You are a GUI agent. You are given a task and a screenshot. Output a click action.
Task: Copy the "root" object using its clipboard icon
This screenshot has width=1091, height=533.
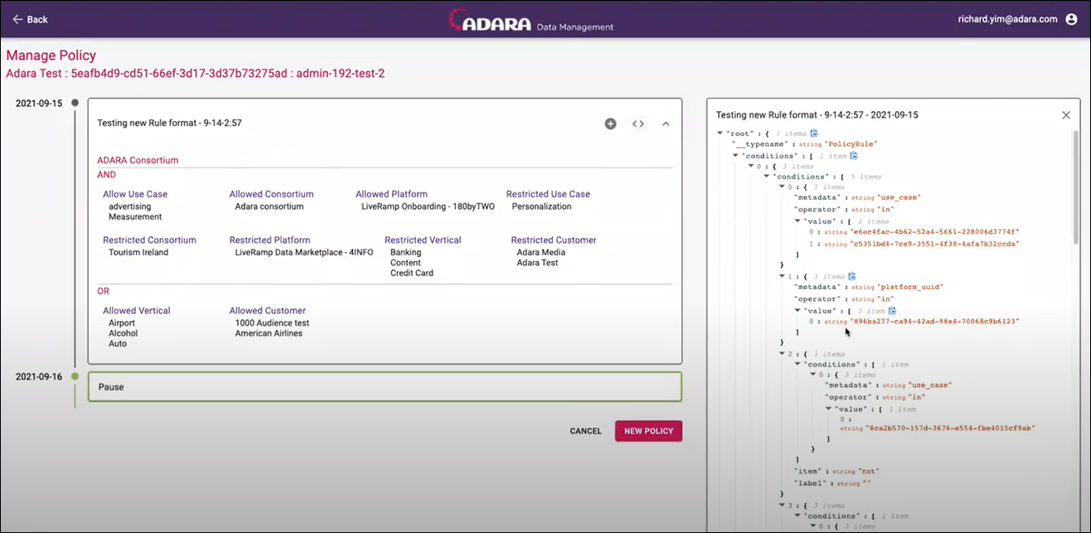pyautogui.click(x=814, y=133)
